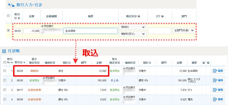Click the 摘要 text field containing 生命保険
Screen dimensions: 228x105
point(91,31)
